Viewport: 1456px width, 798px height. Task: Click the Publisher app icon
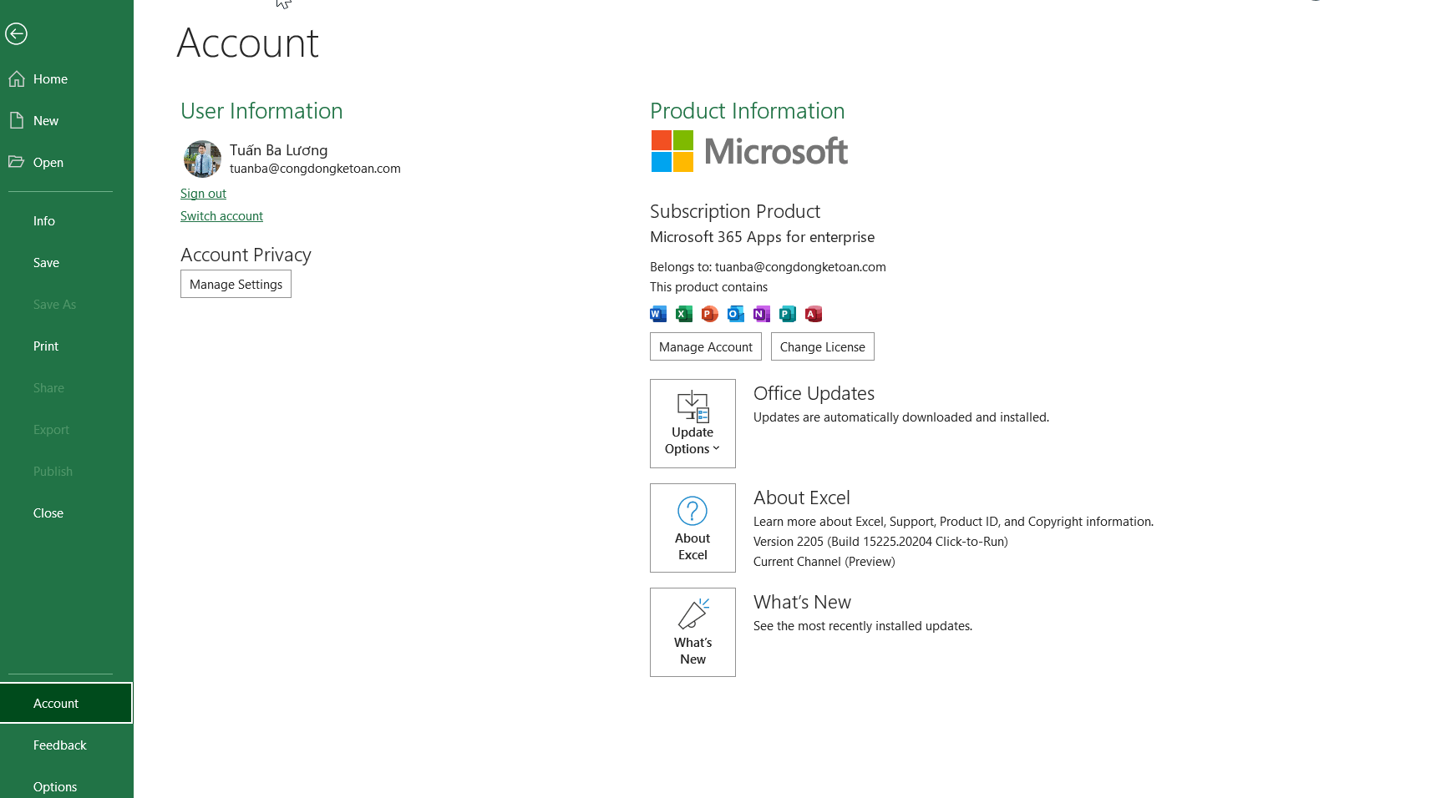pos(788,314)
